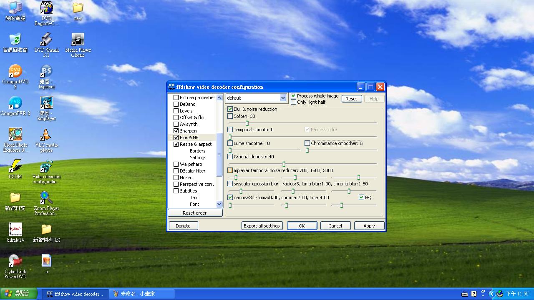
Task: Disable the denoise3d HQ checkbox
Action: (x=361, y=197)
